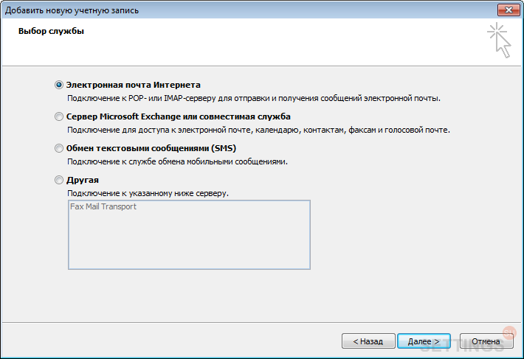The width and height of the screenshot is (524, 359).
Task: Continue with the Далее button
Action: click(x=424, y=341)
